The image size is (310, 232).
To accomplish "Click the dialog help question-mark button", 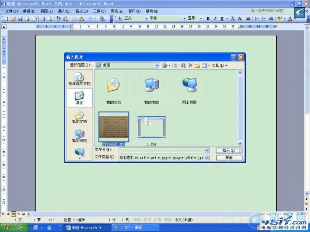I will 234,57.
